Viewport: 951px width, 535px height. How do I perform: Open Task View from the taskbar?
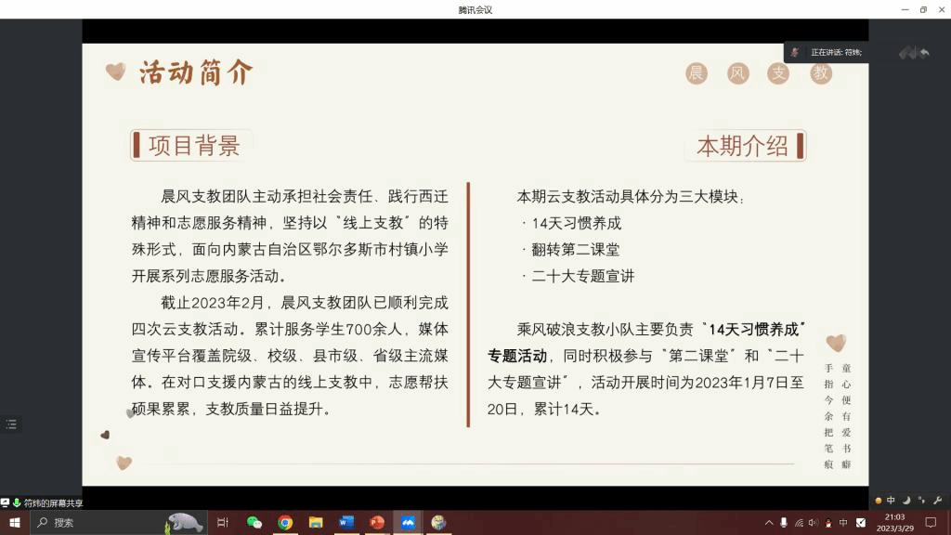pyautogui.click(x=223, y=523)
